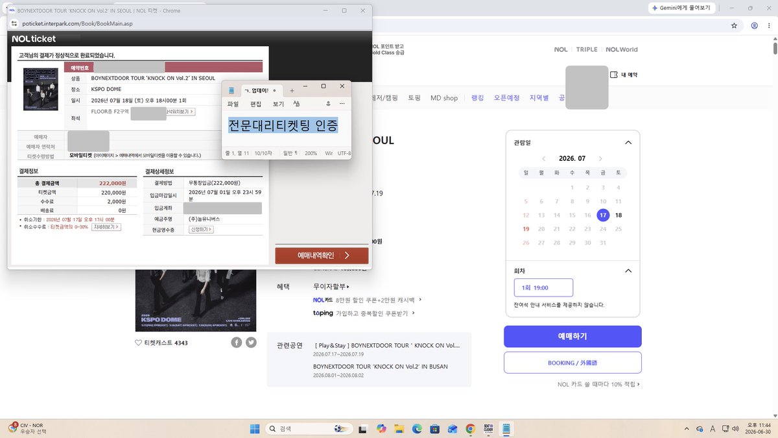Click 예매내역확인 button in popup
The width and height of the screenshot is (778, 438).
322,256
